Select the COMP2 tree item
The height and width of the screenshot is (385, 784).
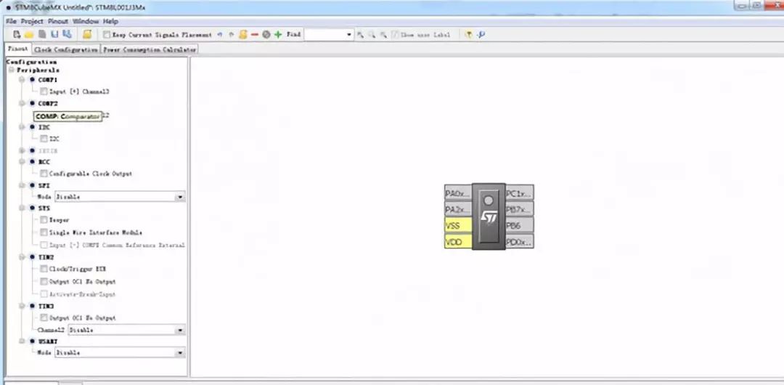coord(47,104)
